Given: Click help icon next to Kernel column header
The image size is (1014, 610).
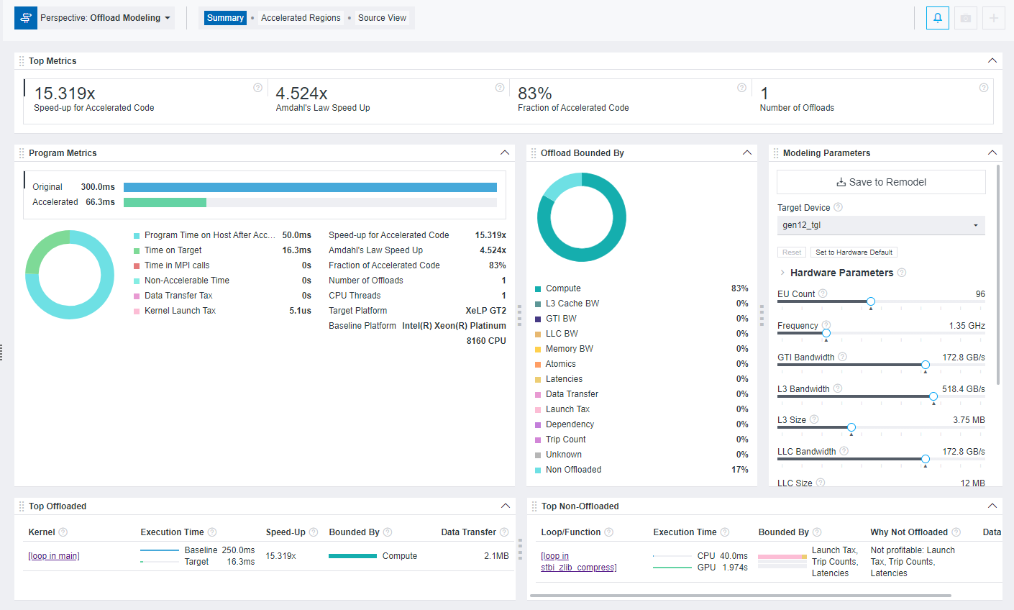Looking at the screenshot, I should click(63, 532).
